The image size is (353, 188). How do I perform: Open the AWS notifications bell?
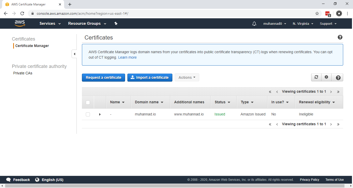tap(254, 24)
